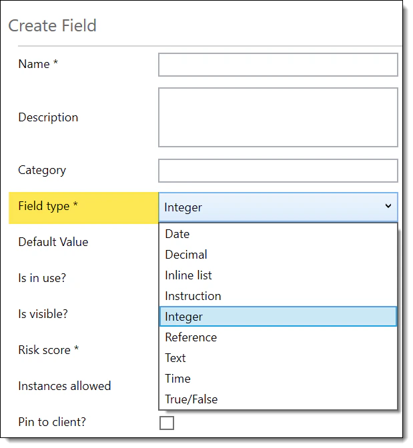Click the "Is visible?" label
Image resolution: width=413 pixels, height=448 pixels.
[x=43, y=314]
